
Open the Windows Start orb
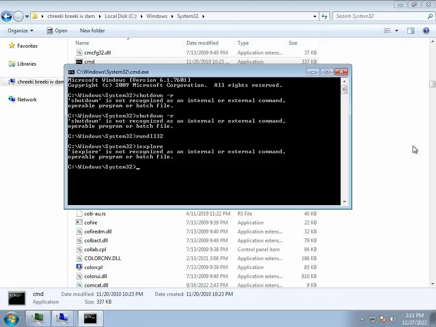[x=11, y=318]
